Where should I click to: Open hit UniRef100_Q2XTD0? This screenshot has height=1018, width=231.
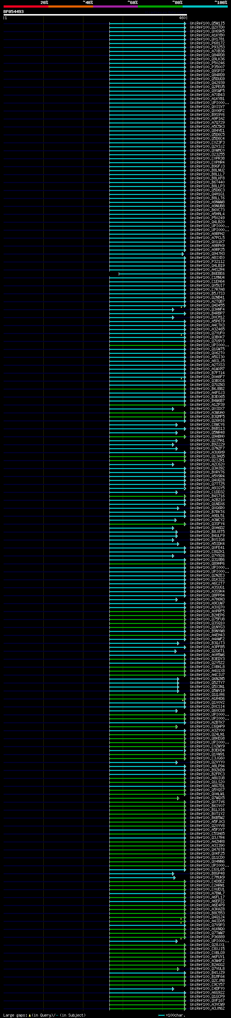[207, 27]
